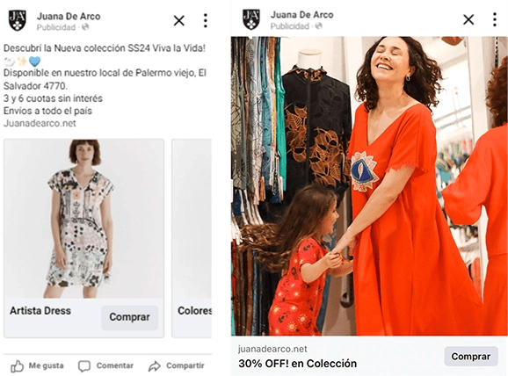The height and width of the screenshot is (376, 508).
Task: Open the red dress ad photo
Action: click(x=369, y=186)
